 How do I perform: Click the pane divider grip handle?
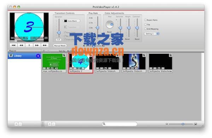click(x=43, y=124)
